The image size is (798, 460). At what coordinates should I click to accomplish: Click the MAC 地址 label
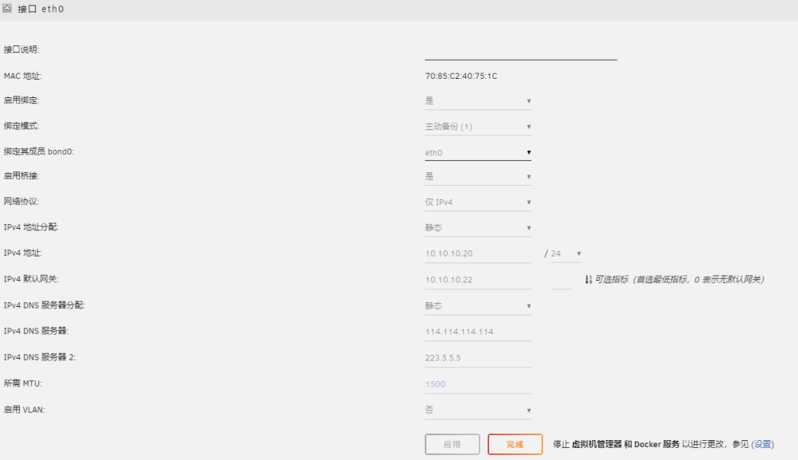click(23, 77)
